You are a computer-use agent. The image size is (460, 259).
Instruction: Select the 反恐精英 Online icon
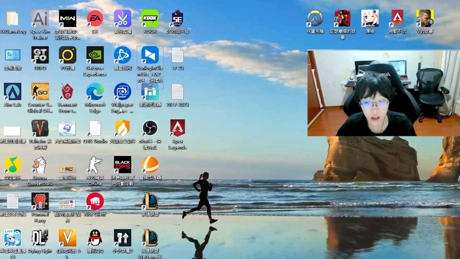(95, 165)
